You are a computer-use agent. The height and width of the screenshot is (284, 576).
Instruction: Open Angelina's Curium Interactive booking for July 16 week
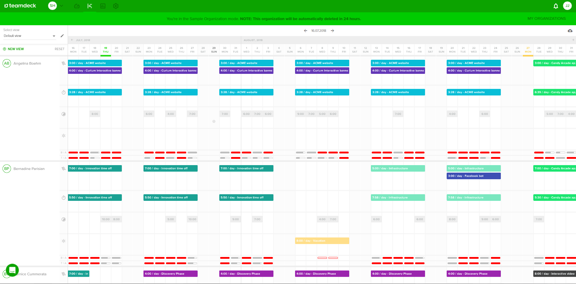point(95,71)
